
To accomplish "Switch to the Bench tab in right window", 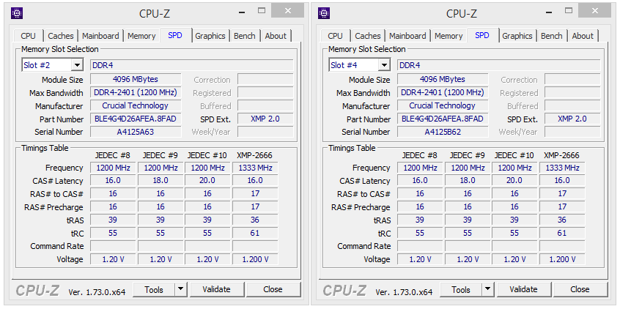I will point(552,36).
